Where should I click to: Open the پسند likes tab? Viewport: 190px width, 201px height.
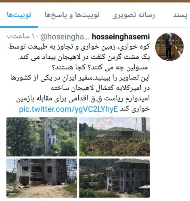(180, 16)
